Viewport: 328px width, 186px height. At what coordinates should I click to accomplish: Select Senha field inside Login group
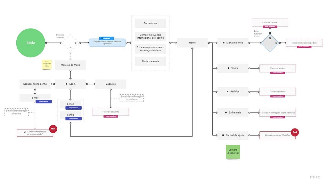click(x=70, y=115)
